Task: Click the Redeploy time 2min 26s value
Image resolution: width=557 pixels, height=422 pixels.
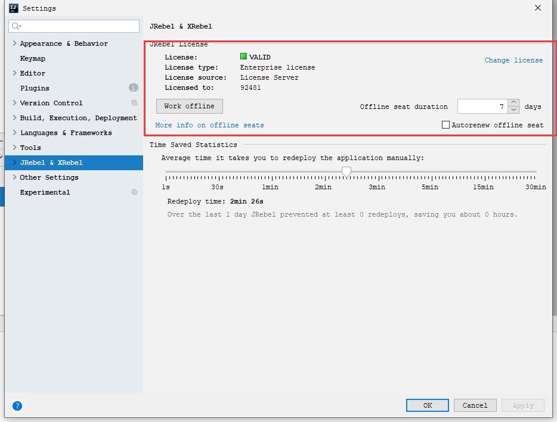Action: [x=246, y=201]
